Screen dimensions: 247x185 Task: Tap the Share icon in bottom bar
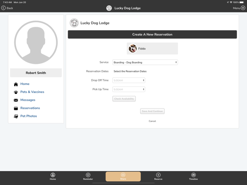tap(123, 175)
